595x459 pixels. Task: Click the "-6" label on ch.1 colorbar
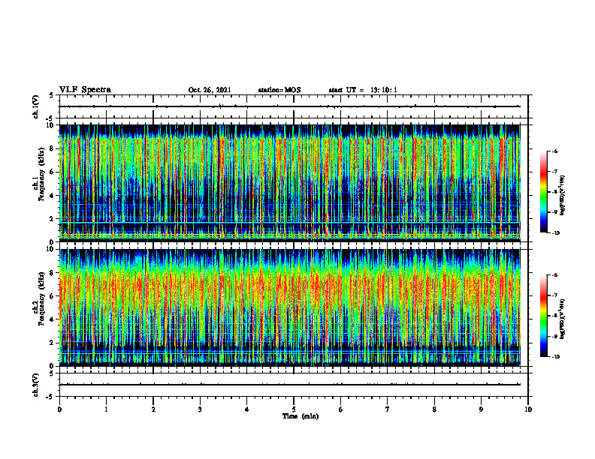coord(554,151)
